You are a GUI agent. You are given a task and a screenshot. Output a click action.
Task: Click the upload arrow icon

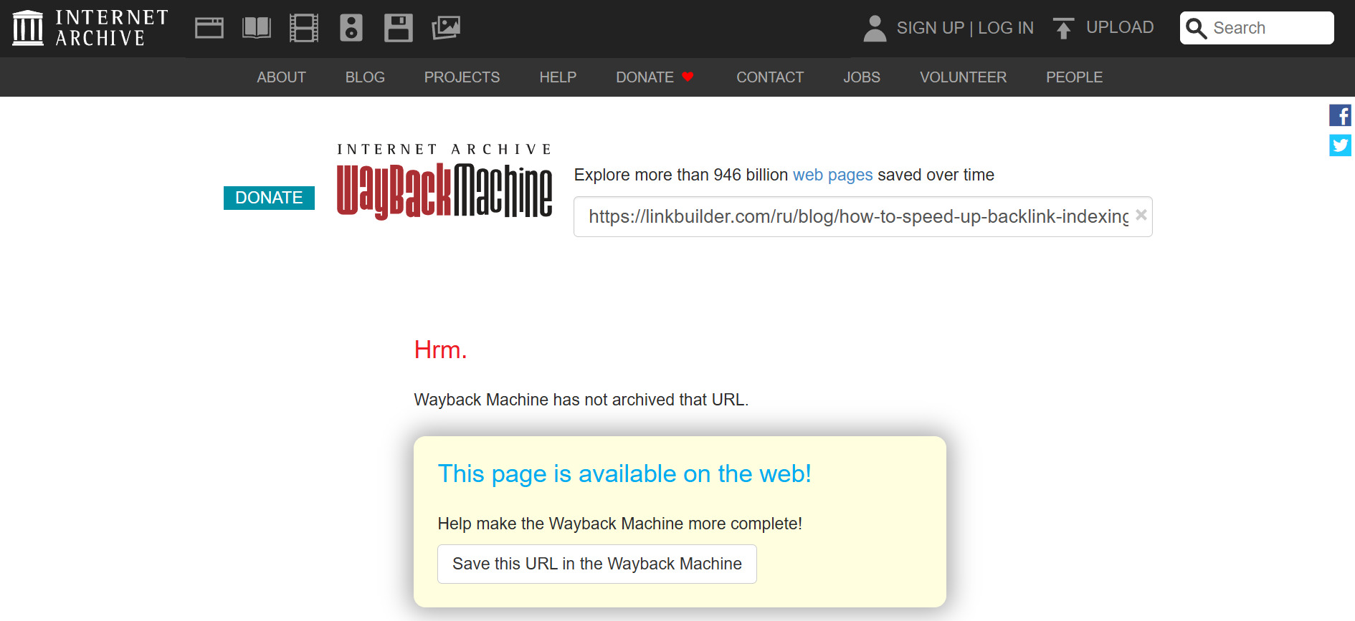[x=1064, y=28]
